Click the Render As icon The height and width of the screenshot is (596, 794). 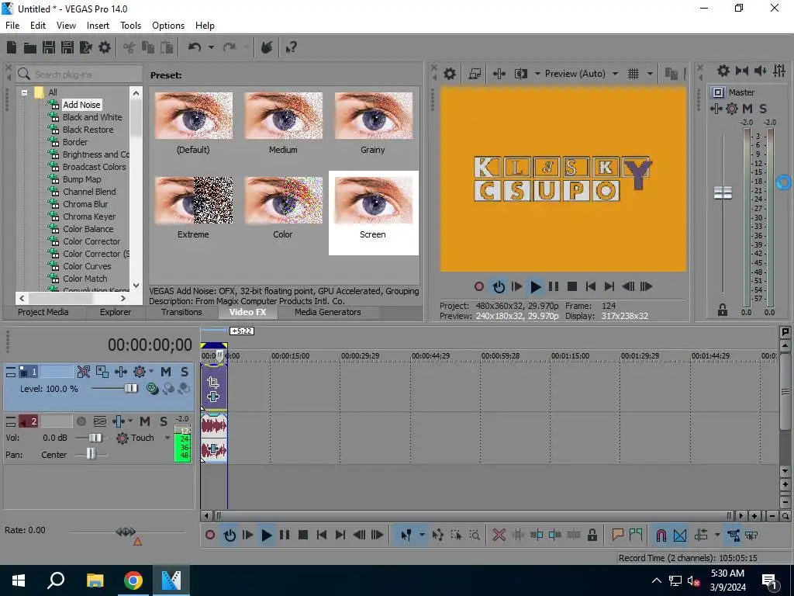pos(85,47)
